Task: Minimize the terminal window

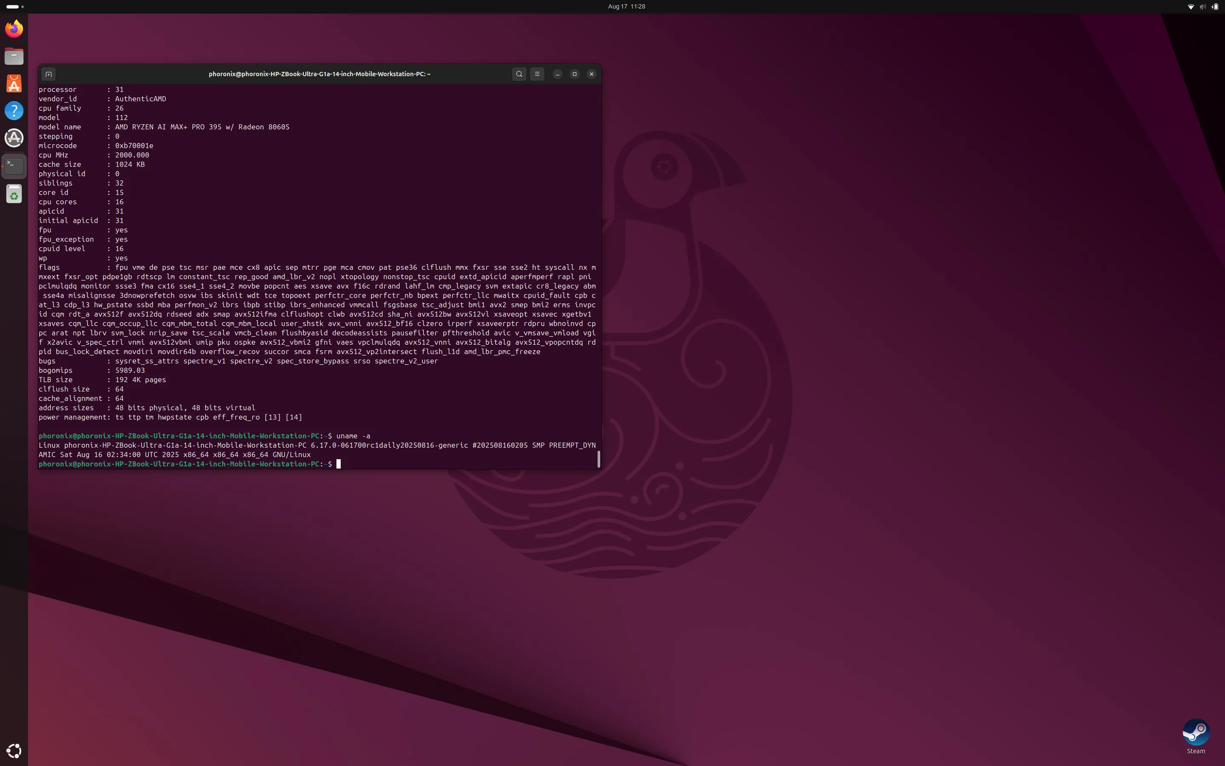Action: (x=557, y=74)
